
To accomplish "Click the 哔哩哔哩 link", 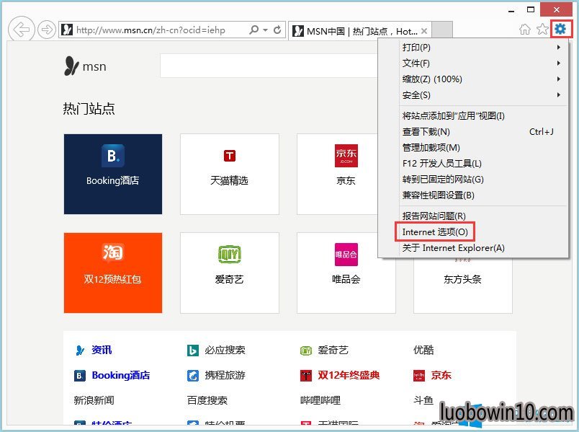I will [320, 400].
